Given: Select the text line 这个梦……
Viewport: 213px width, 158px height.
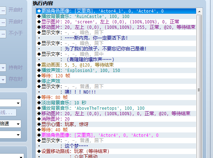Looking at the screenshot, I should [x=116, y=146].
